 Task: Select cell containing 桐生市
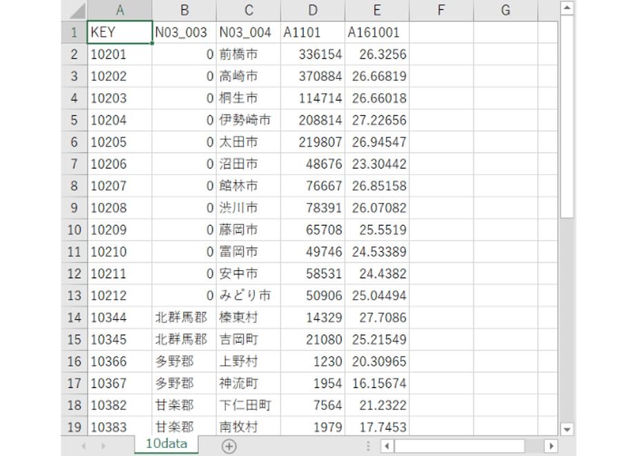[x=249, y=98]
